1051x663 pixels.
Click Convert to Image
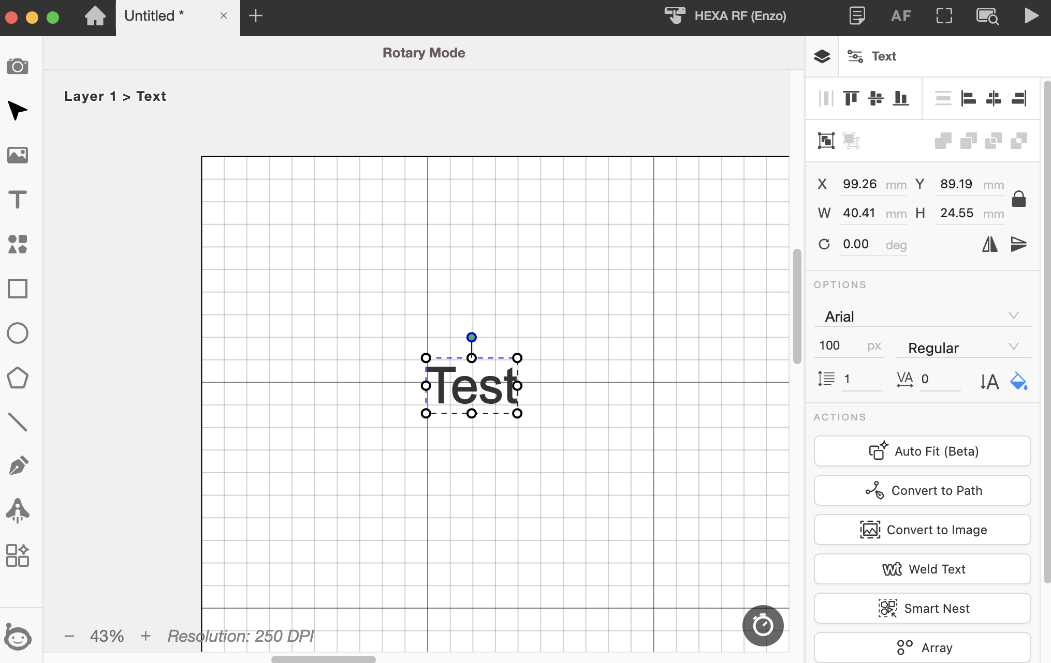923,530
